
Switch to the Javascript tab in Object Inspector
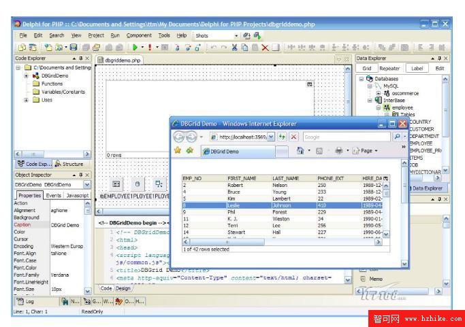(x=78, y=196)
